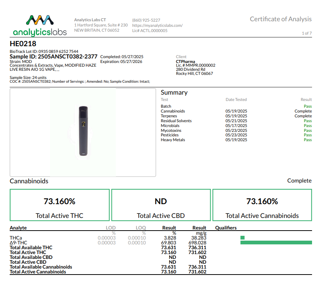The height and width of the screenshot is (282, 318).
Task: Click the '1 of 7' page indicator
Action: [306, 34]
